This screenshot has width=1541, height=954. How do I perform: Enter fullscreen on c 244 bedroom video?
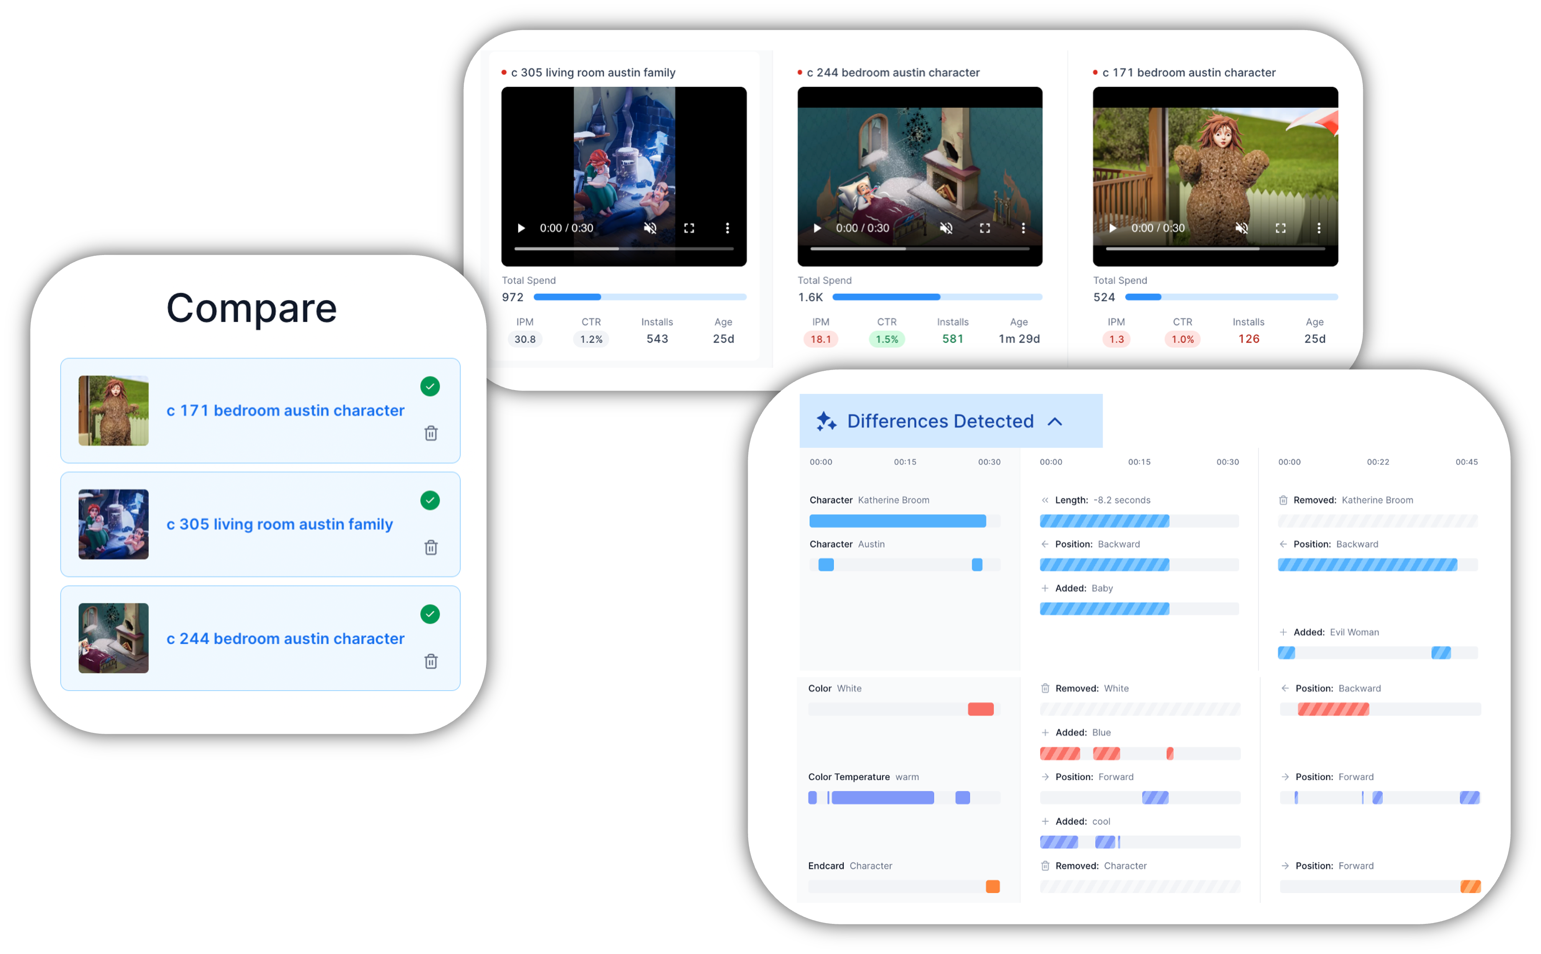point(984,228)
